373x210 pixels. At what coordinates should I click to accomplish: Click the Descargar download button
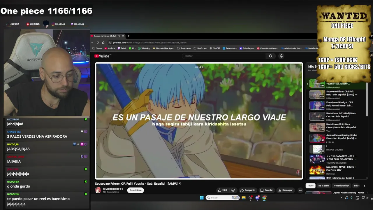[285, 190]
